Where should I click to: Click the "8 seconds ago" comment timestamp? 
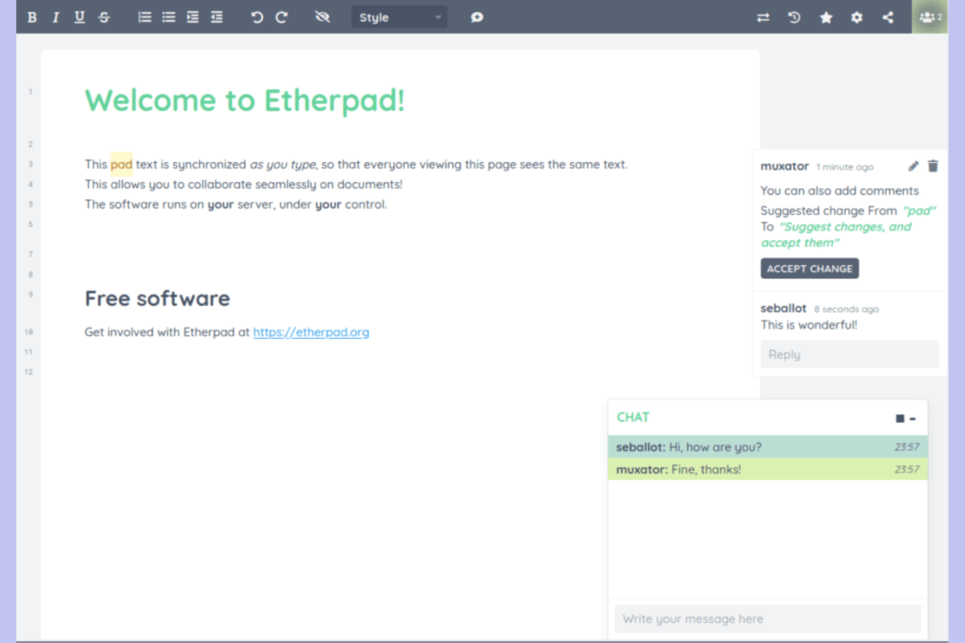846,309
